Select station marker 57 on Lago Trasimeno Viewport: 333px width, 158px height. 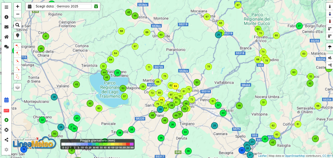point(124,96)
